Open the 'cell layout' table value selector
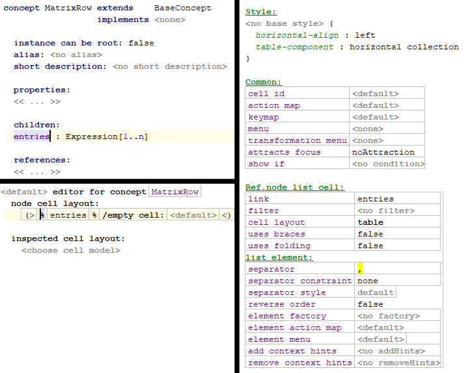Viewport: 472px width, 373px height. click(x=370, y=222)
